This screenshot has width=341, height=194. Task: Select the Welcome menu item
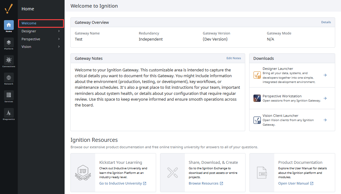(41, 23)
